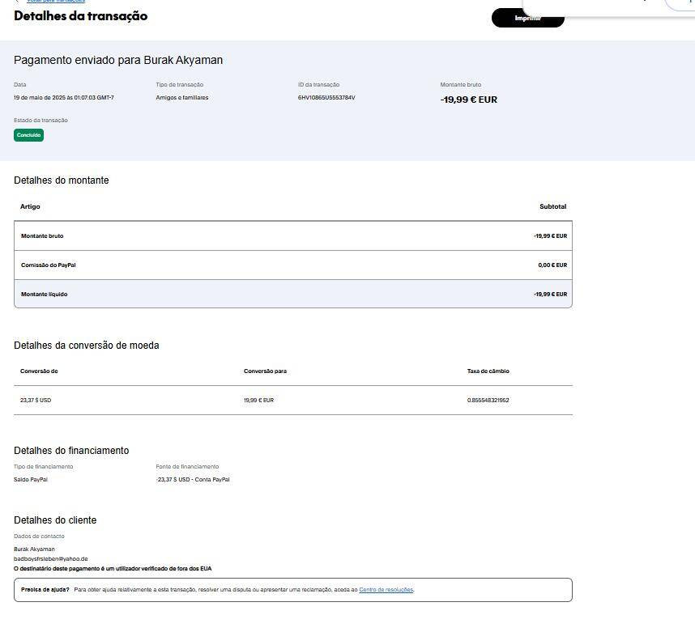Click the 'Detalhes do montante' section heading
This screenshot has height=632, width=695.
[62, 180]
